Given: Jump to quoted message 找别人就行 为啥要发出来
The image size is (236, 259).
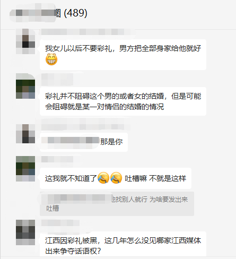Looking at the screenshot, I should pyautogui.click(x=117, y=204).
